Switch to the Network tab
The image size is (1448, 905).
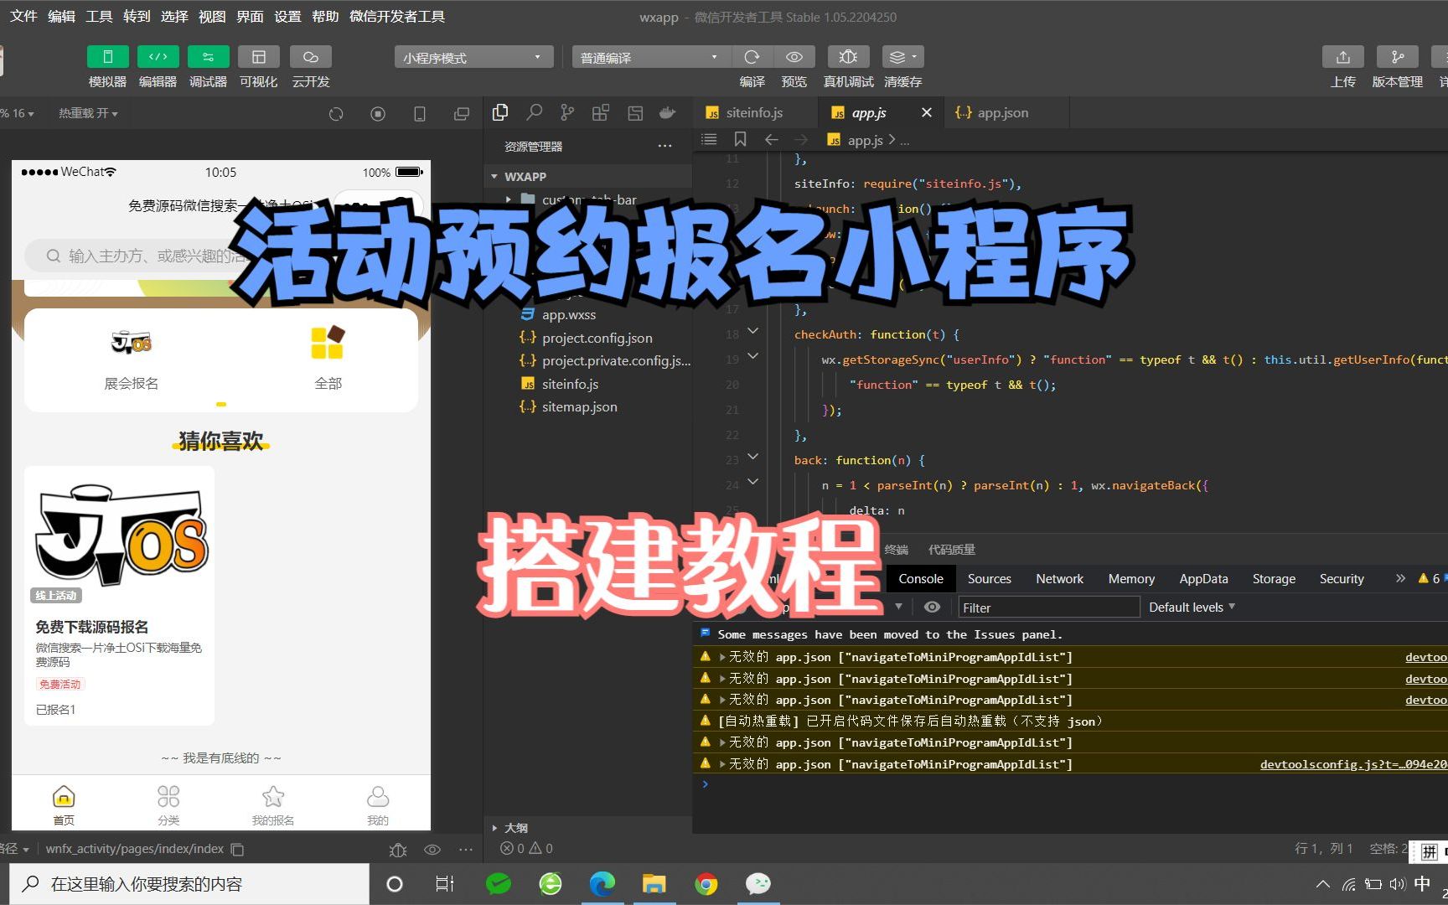point(1059,578)
